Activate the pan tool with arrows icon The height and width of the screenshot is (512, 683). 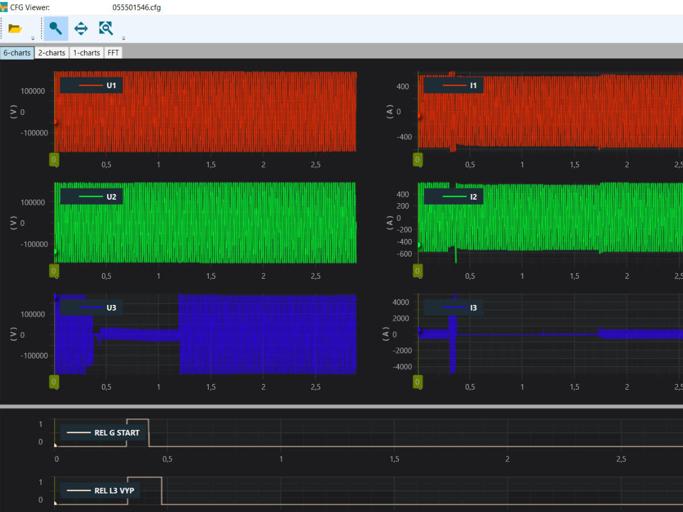[x=81, y=28]
